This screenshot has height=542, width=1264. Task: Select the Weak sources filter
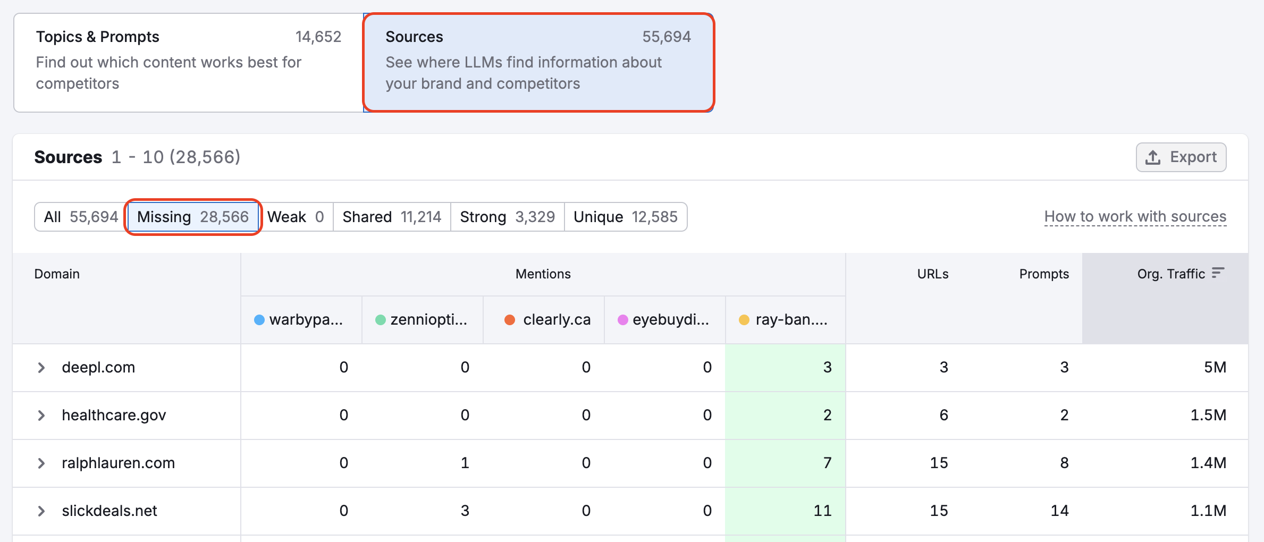[x=296, y=217]
